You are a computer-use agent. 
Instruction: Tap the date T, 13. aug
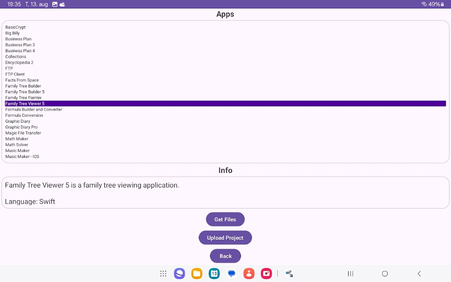pyautogui.click(x=37, y=4)
